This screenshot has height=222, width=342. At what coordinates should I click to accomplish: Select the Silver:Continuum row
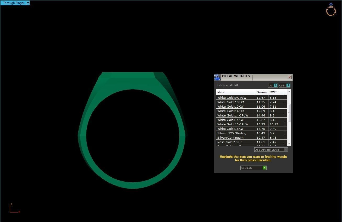coord(251,138)
